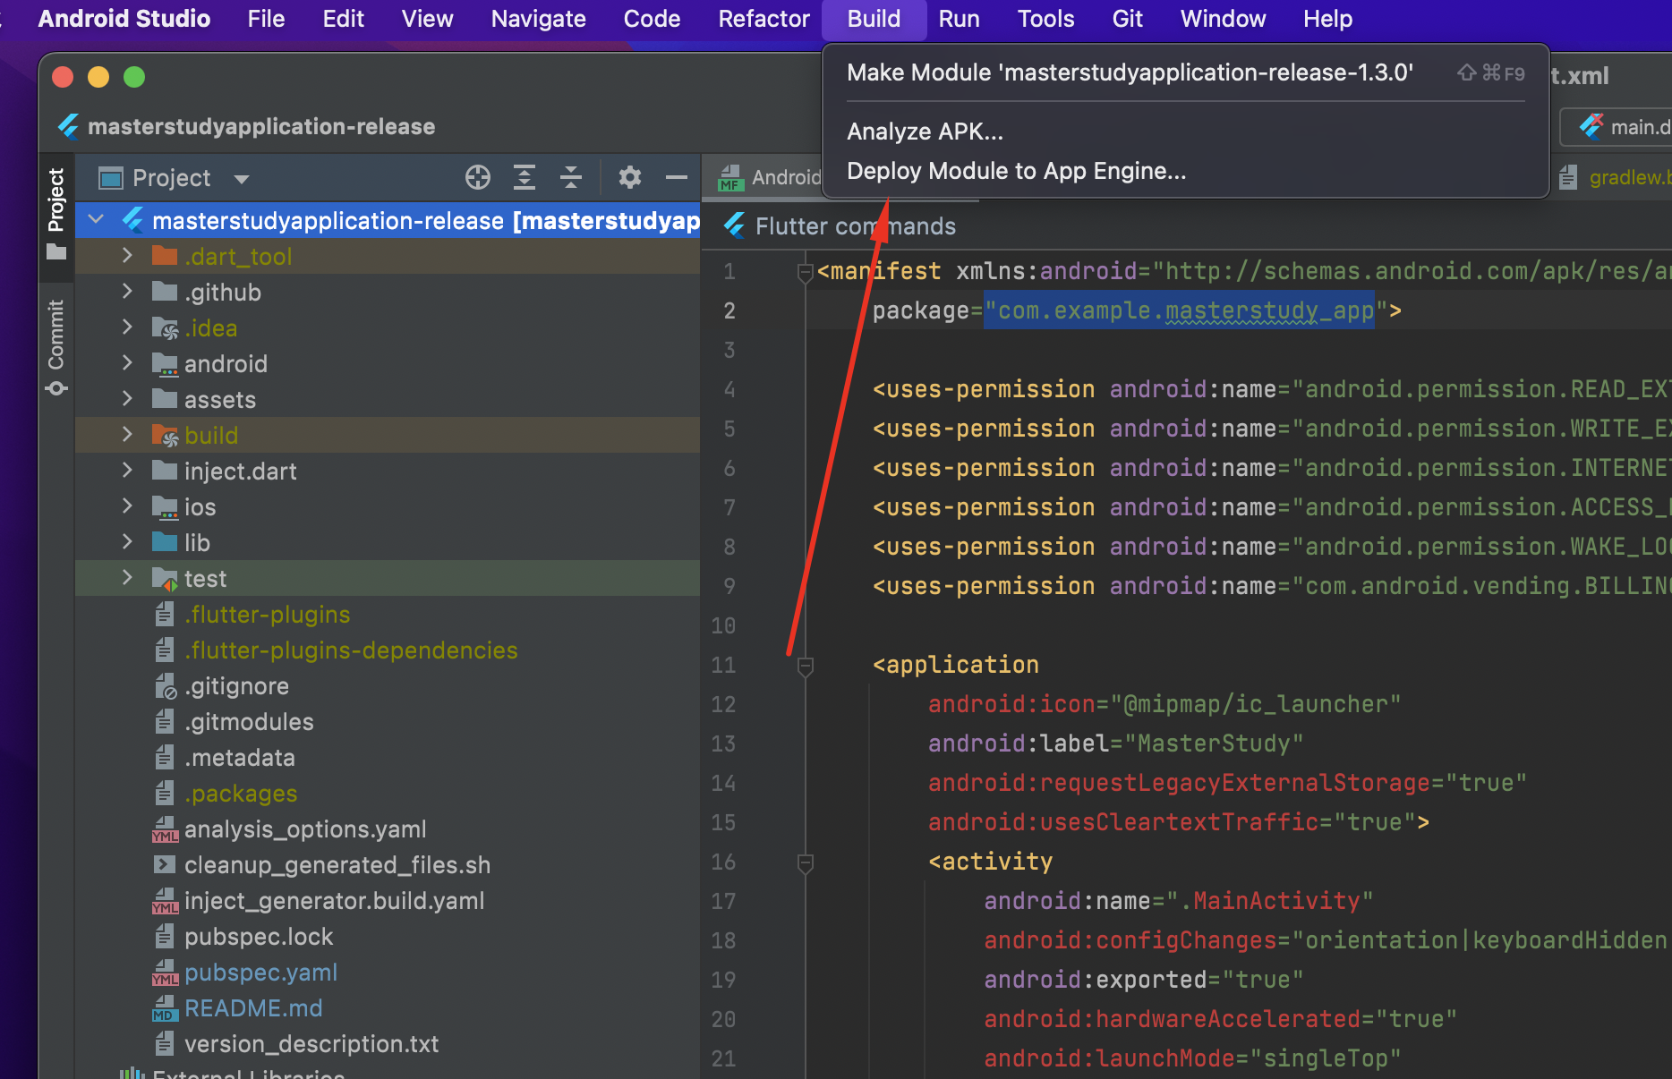Hide the Project panel with minus icon
The height and width of the screenshot is (1079, 1672).
677,177
